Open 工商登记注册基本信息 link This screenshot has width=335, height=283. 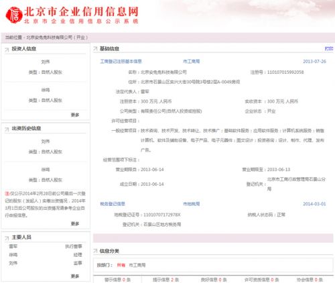121,61
